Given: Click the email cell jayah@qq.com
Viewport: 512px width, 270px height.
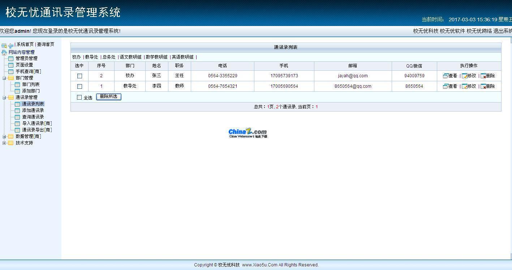Looking at the screenshot, I should (x=353, y=76).
